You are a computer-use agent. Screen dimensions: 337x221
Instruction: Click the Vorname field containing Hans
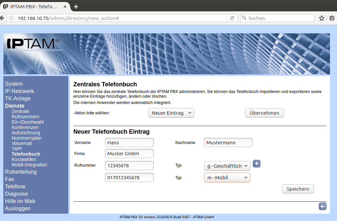coord(129,143)
